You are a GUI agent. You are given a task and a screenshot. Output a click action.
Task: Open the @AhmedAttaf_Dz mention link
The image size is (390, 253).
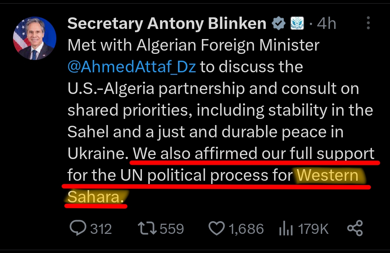click(132, 67)
